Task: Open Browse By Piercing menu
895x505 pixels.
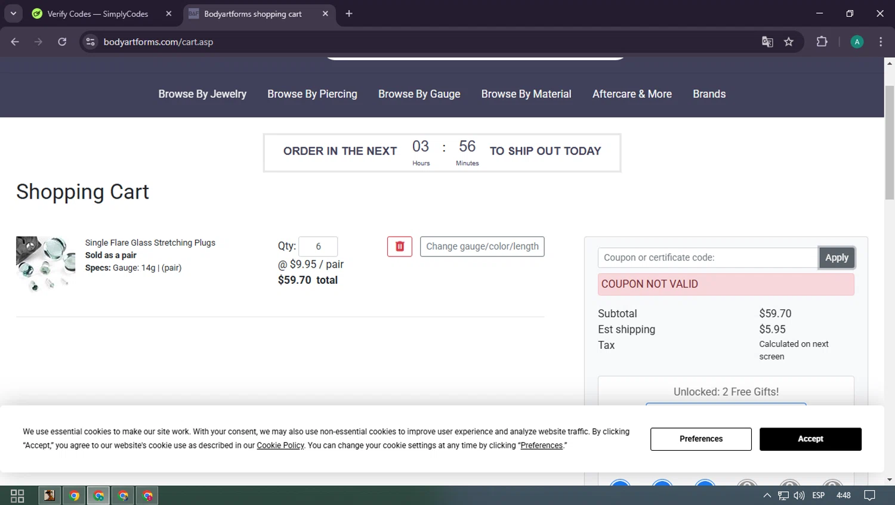Action: click(312, 94)
